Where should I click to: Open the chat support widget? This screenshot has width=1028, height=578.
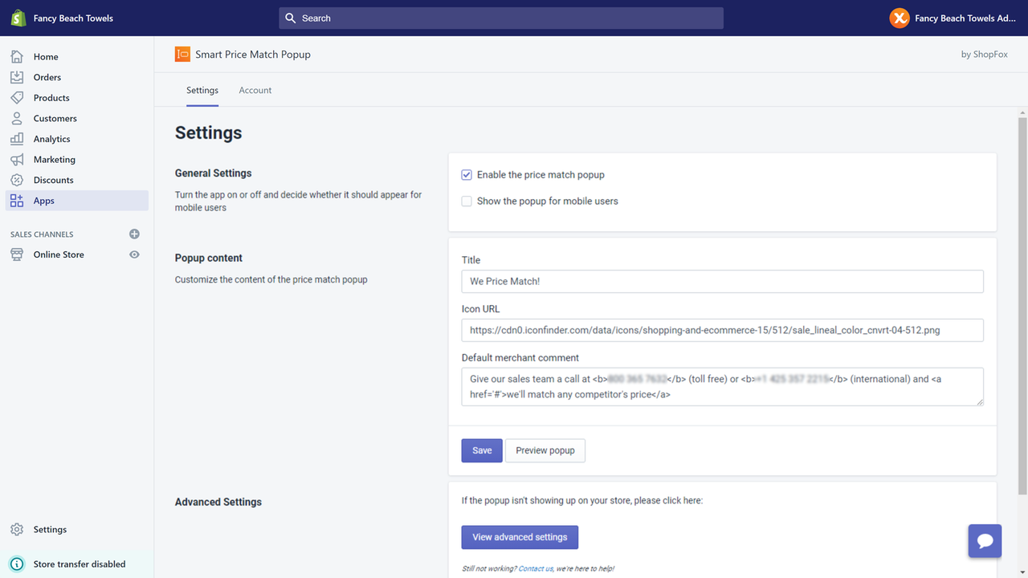tap(985, 540)
